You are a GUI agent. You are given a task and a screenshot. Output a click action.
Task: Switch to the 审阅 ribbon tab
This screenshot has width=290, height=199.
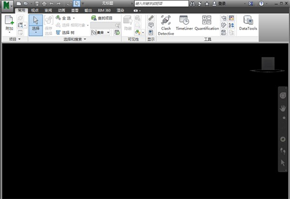pos(48,10)
